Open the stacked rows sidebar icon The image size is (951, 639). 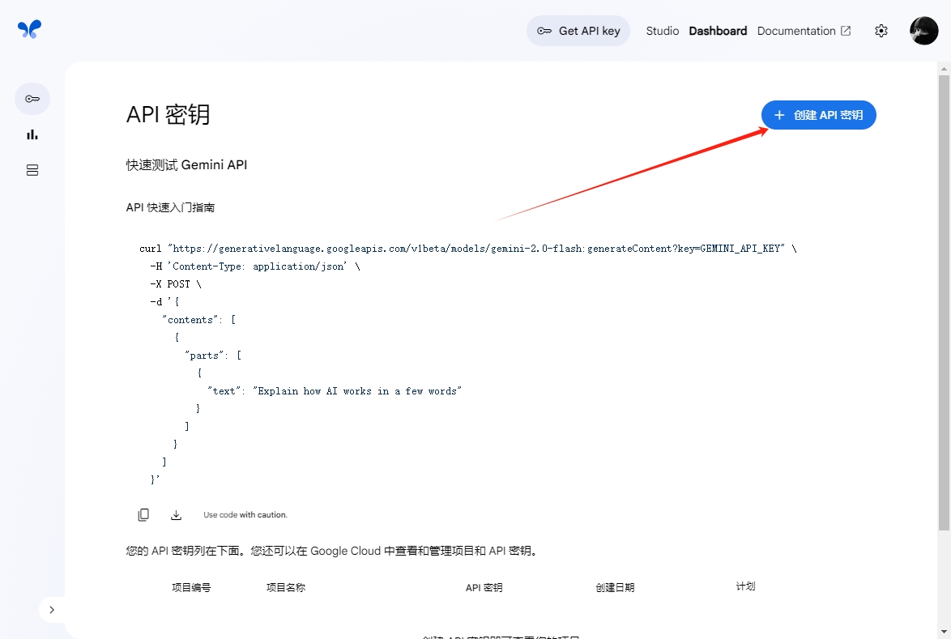[x=32, y=170]
